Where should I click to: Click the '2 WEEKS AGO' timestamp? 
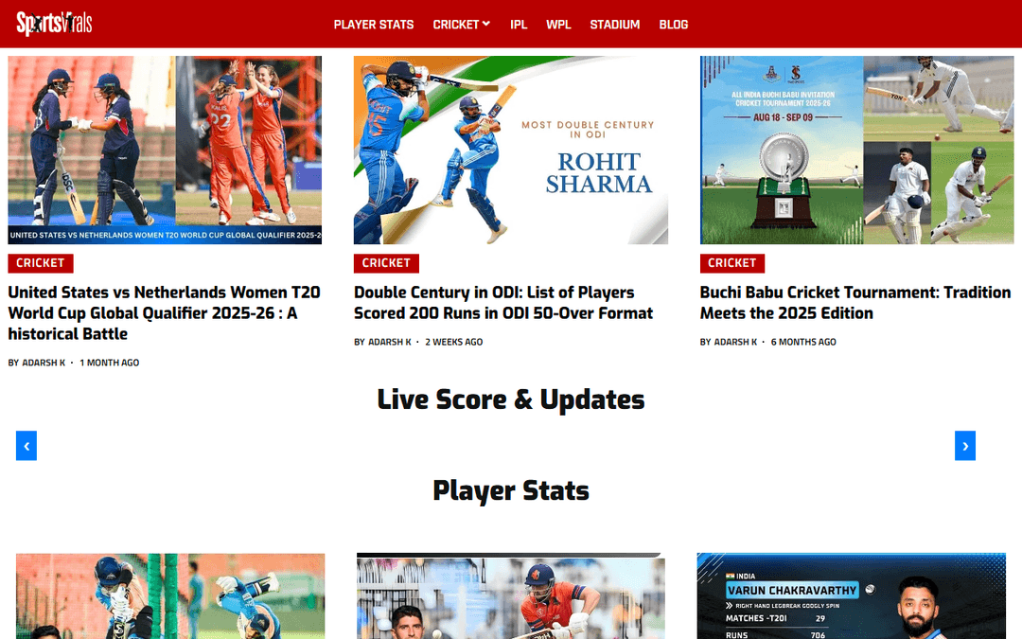[453, 342]
